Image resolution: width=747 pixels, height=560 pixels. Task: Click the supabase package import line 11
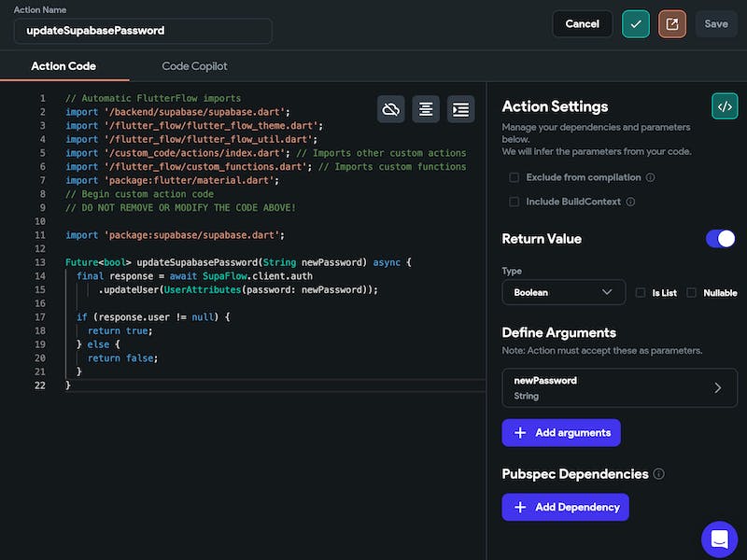175,235
